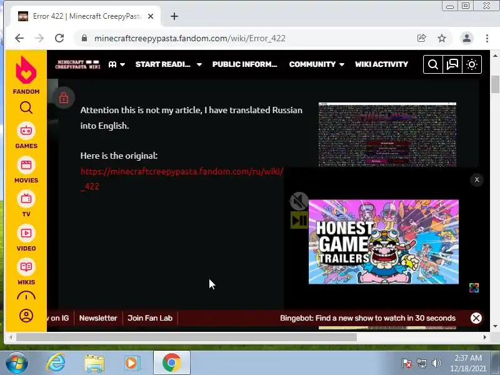
Task: Open the Wikis section icon
Action: pyautogui.click(x=26, y=267)
